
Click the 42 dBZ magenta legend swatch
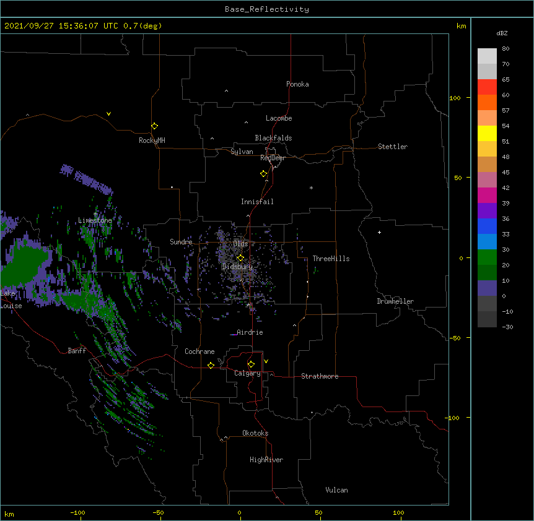click(487, 195)
